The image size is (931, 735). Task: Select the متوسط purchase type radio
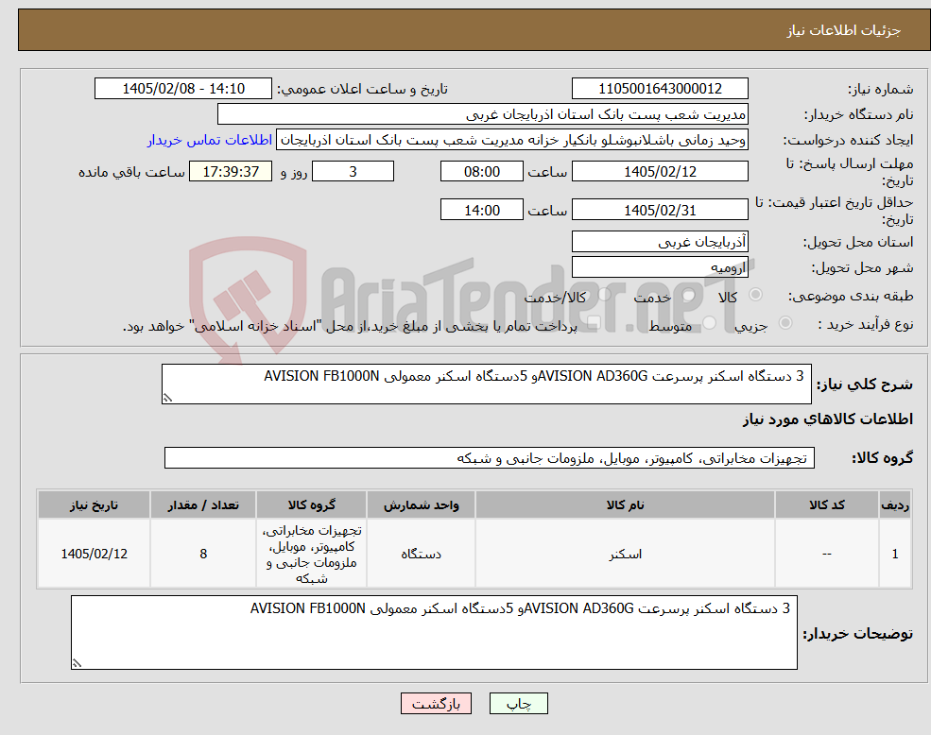point(710,323)
